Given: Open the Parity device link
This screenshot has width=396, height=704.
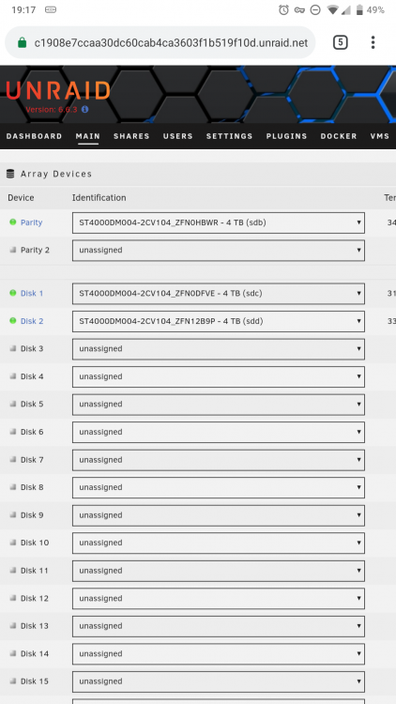Looking at the screenshot, I should [x=31, y=222].
